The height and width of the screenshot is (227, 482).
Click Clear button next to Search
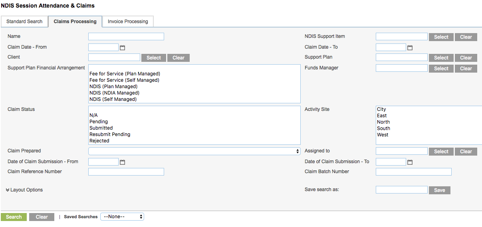(42, 217)
